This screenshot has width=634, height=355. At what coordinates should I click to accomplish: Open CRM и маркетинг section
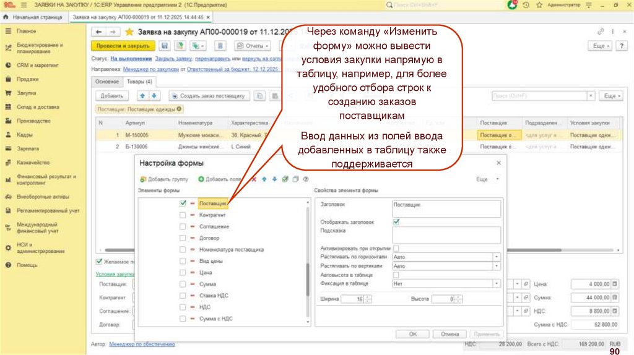(x=38, y=65)
